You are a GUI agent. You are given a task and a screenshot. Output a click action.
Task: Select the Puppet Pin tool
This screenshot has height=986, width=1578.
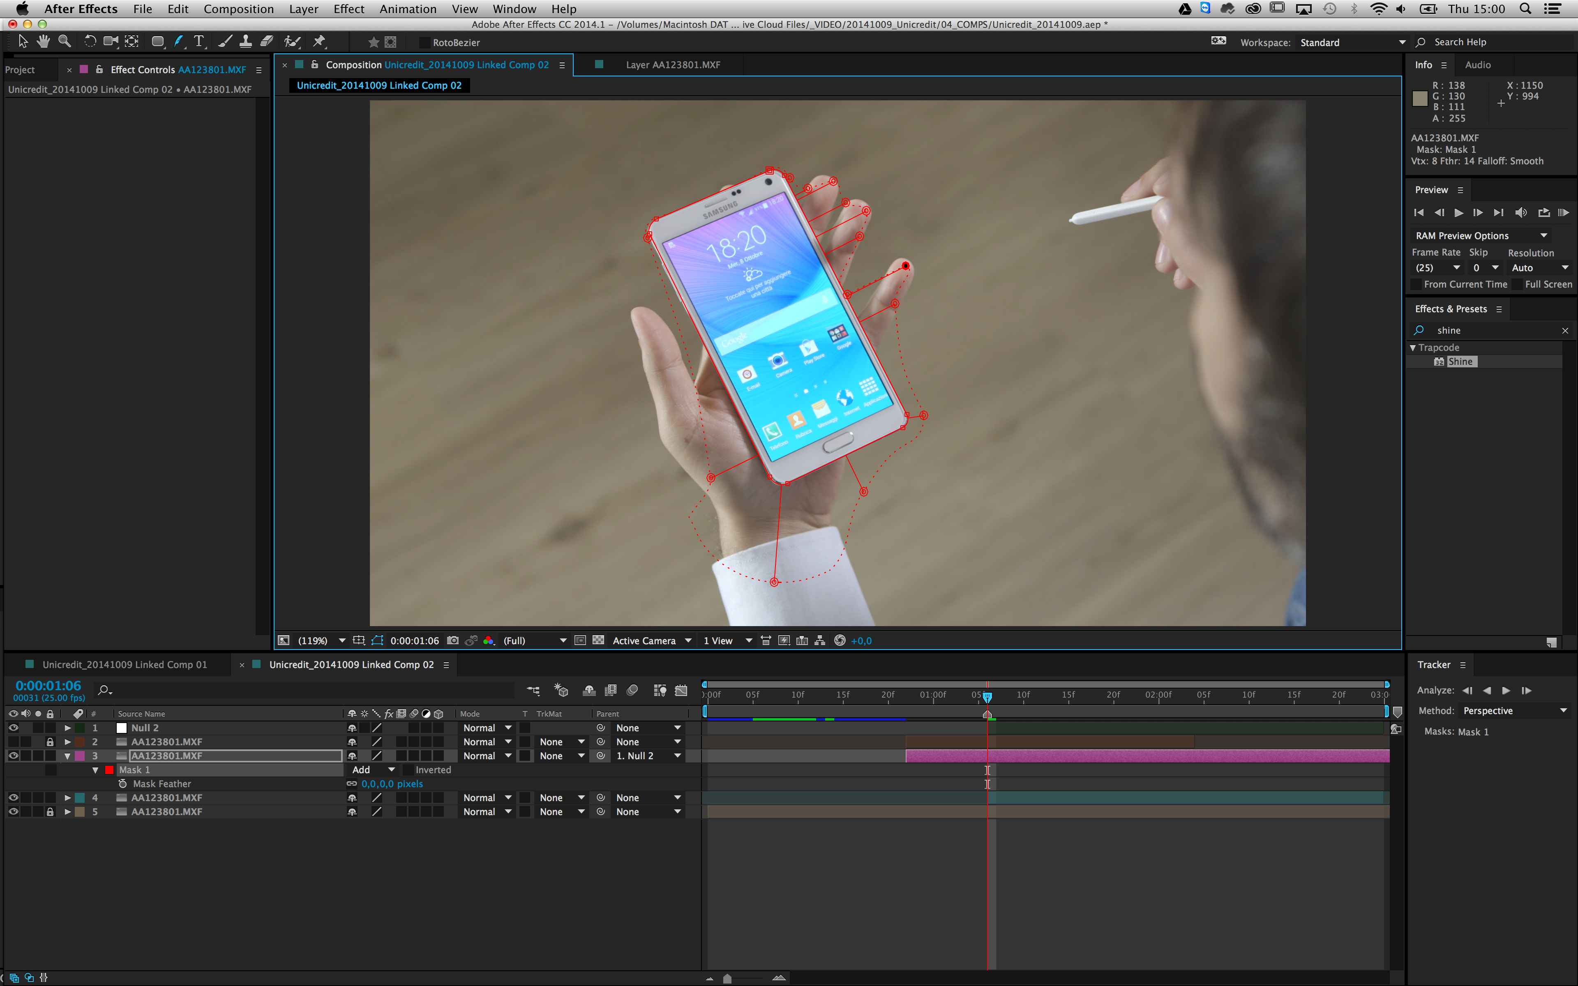[x=319, y=42]
